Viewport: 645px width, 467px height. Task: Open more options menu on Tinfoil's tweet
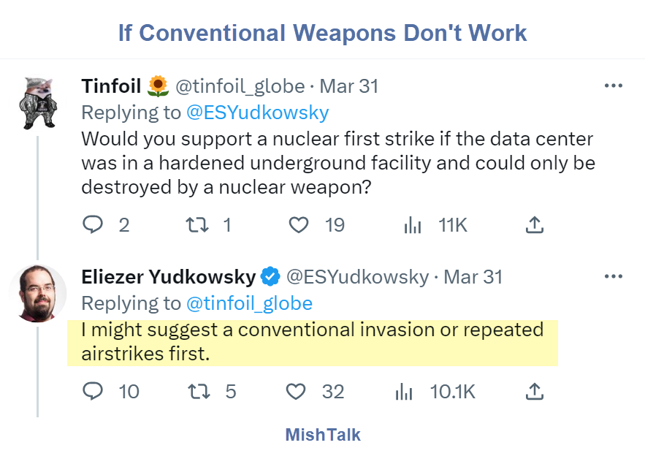point(613,86)
